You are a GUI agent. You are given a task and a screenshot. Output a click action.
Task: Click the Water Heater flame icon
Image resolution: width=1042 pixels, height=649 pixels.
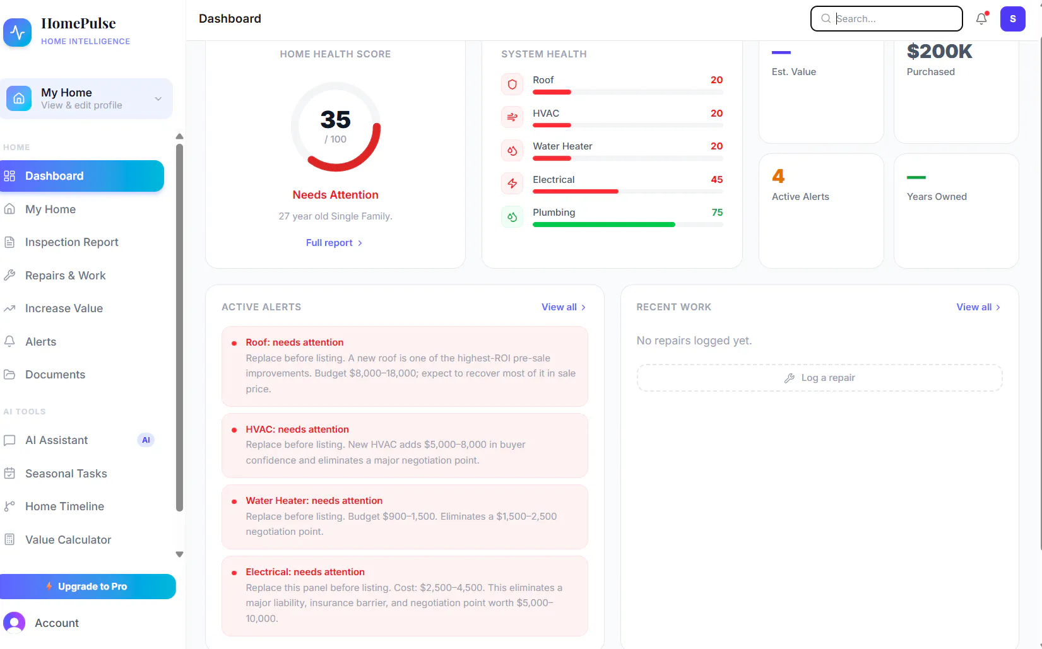[512, 150]
